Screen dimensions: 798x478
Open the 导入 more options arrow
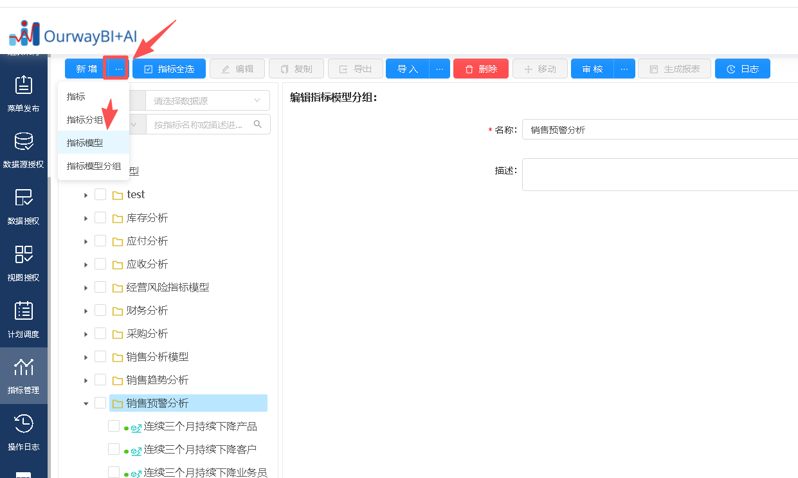point(440,69)
